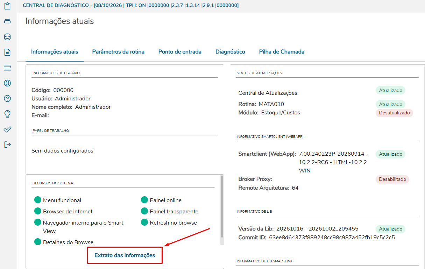Viewport: 425px width, 269px height.
Task: Click the green dot next to Painel online
Action: point(144,200)
